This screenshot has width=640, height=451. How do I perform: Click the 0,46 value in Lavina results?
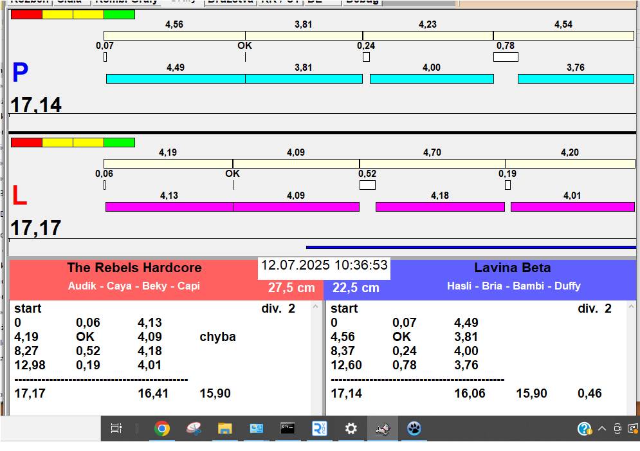[x=590, y=394]
